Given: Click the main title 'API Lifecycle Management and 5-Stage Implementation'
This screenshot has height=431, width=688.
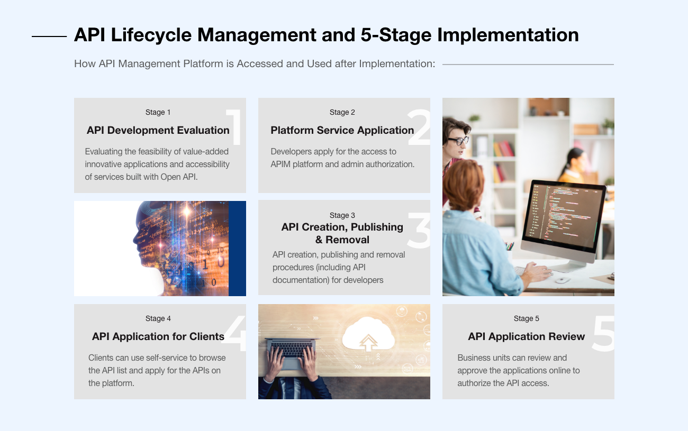Looking at the screenshot, I should pyautogui.click(x=326, y=35).
